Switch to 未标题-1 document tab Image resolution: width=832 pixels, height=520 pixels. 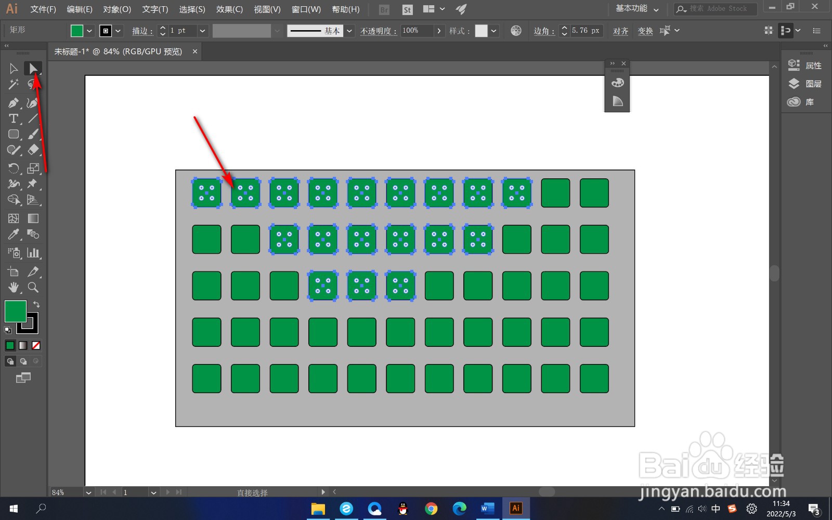[119, 51]
